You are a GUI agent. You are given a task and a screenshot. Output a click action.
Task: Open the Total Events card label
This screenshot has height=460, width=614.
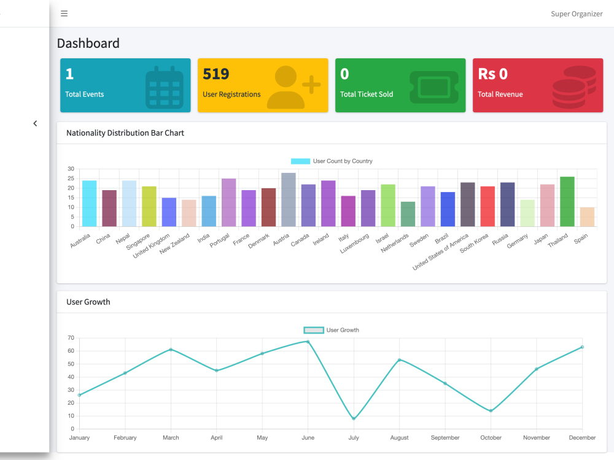point(85,94)
